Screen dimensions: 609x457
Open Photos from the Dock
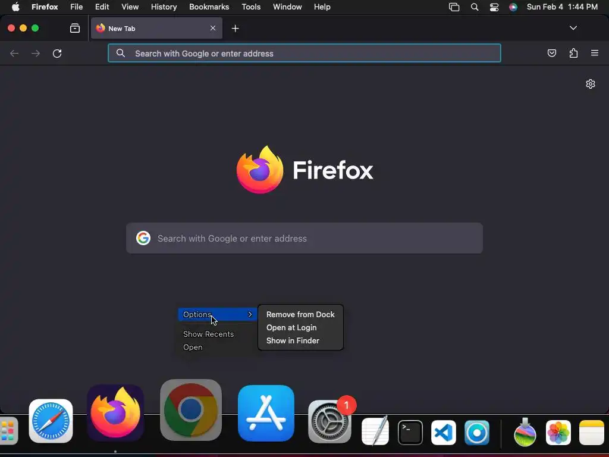(x=558, y=433)
